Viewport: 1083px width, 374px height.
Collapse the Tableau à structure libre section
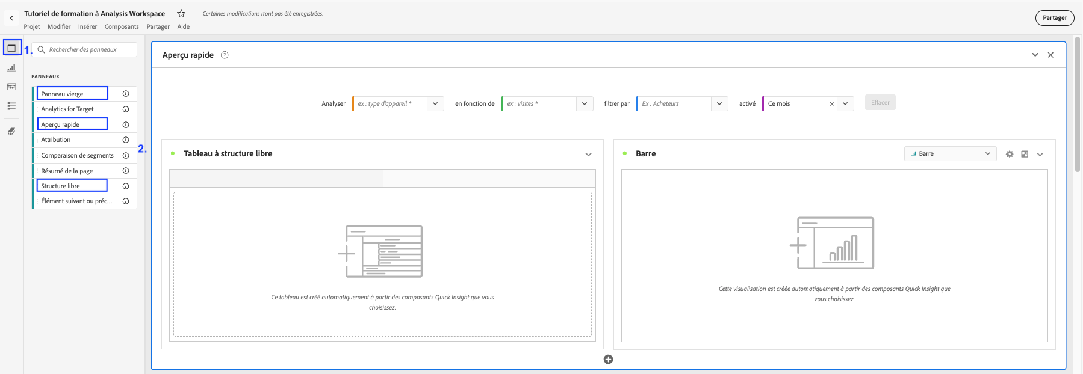tap(588, 154)
